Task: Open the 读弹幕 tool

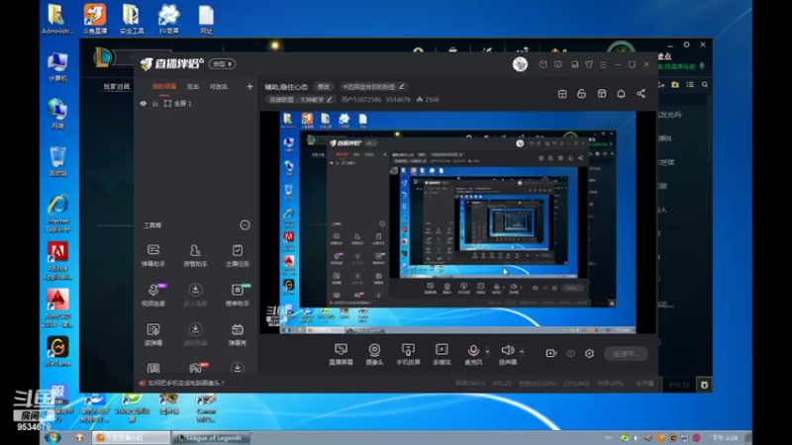Action: [153, 334]
